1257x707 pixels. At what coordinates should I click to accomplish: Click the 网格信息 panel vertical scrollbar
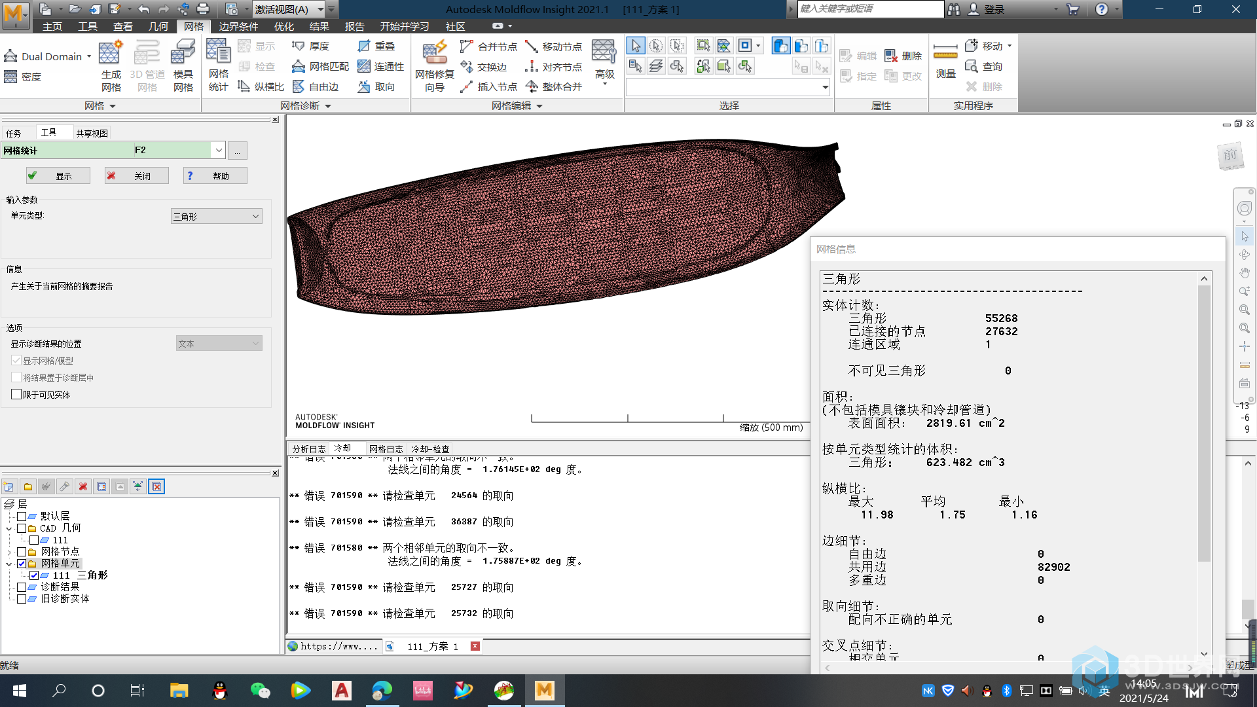[x=1204, y=423]
